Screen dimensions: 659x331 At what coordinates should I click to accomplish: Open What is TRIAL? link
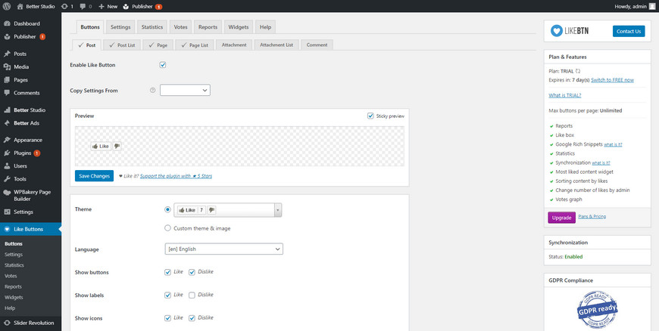[x=565, y=95]
